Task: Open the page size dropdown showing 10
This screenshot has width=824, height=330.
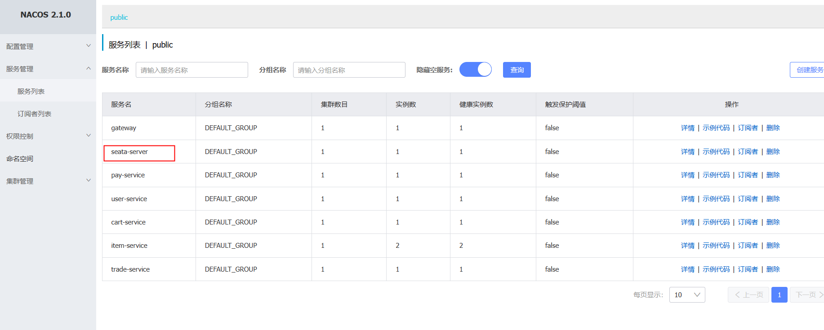Action: coord(687,295)
